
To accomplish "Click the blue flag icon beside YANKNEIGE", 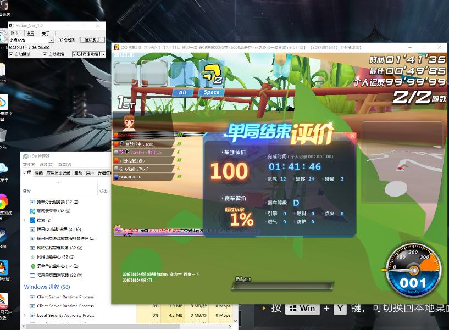I will [117, 177].
